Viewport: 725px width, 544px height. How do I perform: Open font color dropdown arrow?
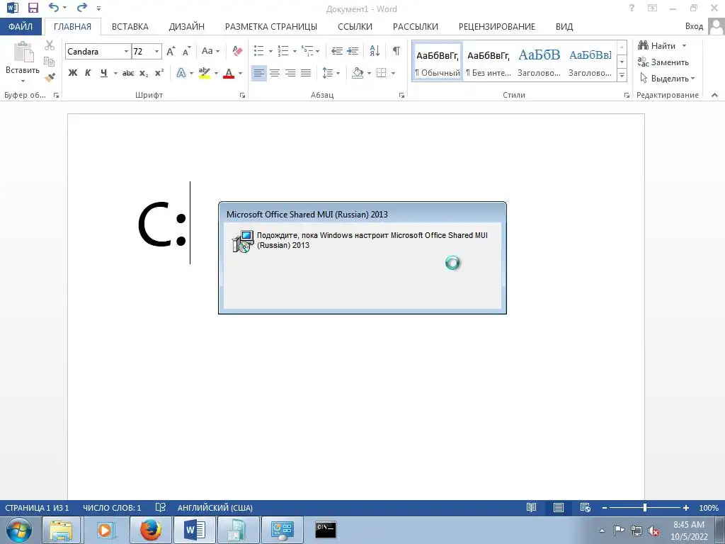pyautogui.click(x=240, y=73)
